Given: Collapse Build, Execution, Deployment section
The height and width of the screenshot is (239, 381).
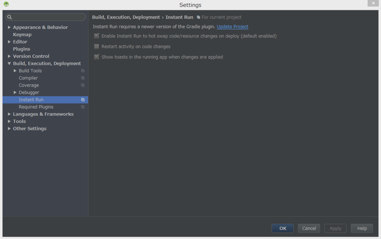Looking at the screenshot, I should click(x=9, y=63).
